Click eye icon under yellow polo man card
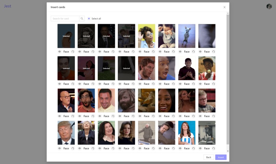Image resolution: width=276 pixels, height=164 pixels. [x=100, y=116]
